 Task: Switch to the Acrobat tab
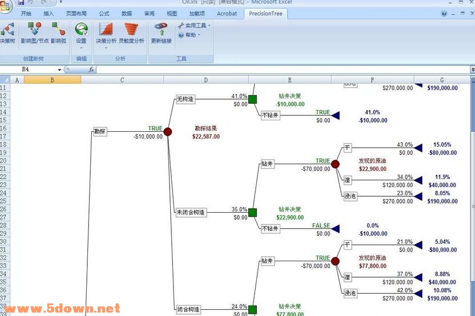(227, 14)
